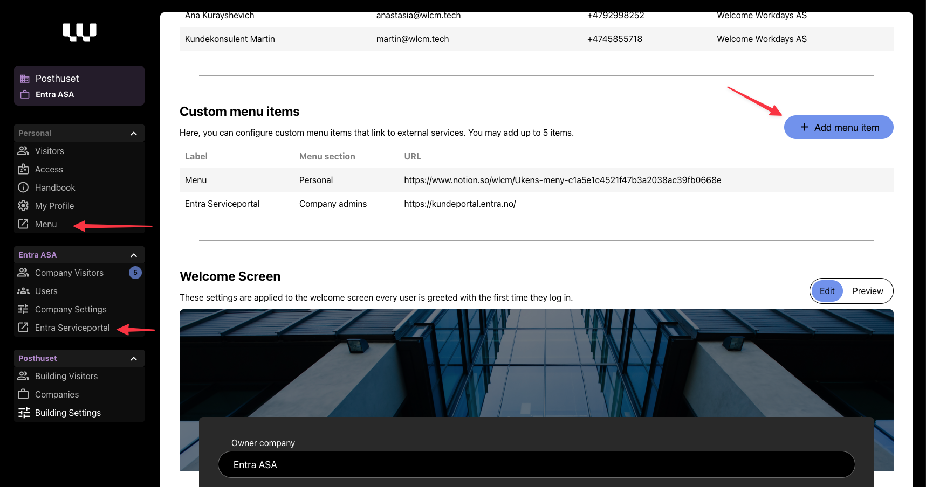This screenshot has width=926, height=487.
Task: Click the Add menu item button
Action: (838, 127)
